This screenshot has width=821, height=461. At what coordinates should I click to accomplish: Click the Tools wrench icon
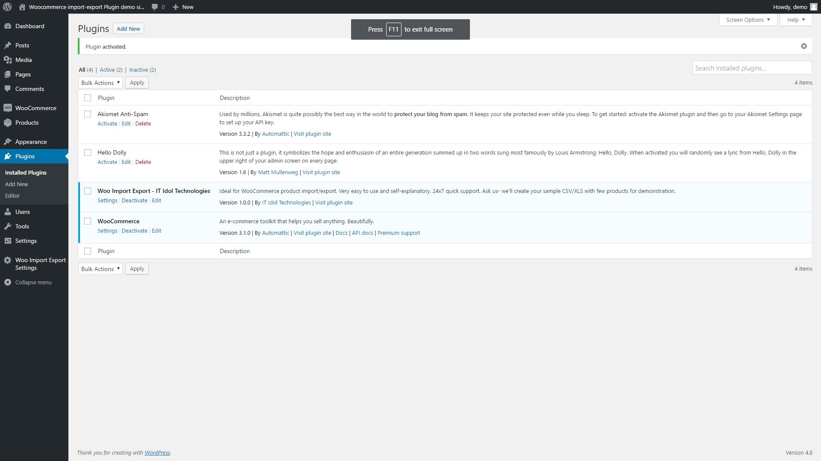coord(8,226)
